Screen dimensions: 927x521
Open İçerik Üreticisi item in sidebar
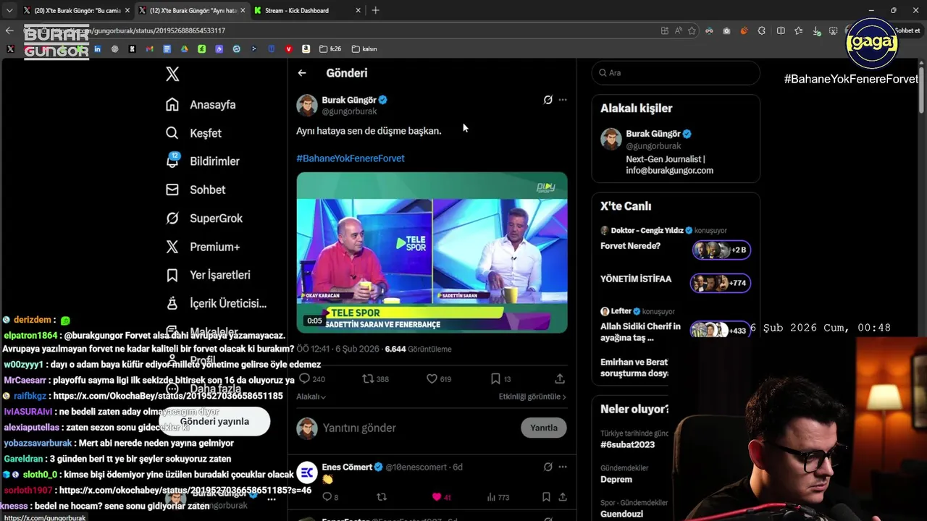tap(216, 303)
